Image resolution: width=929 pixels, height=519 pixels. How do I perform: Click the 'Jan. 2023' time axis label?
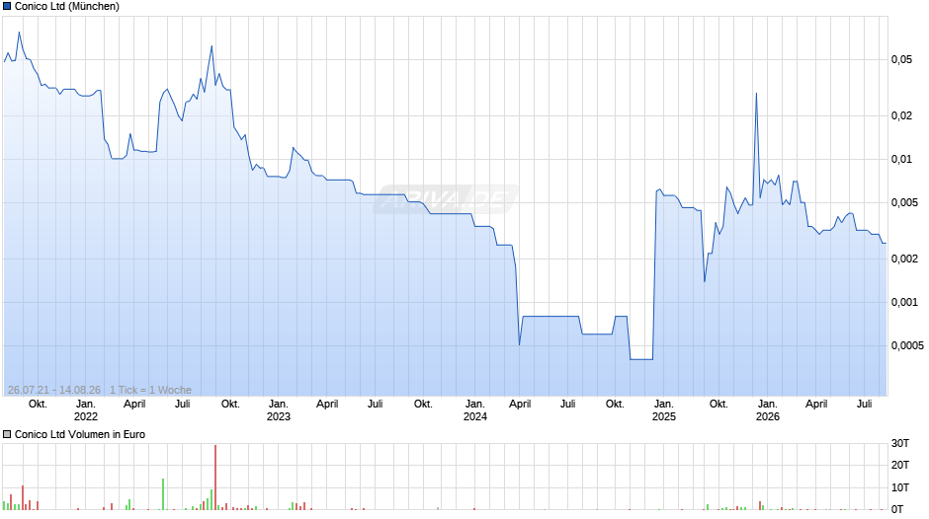pyautogui.click(x=279, y=410)
